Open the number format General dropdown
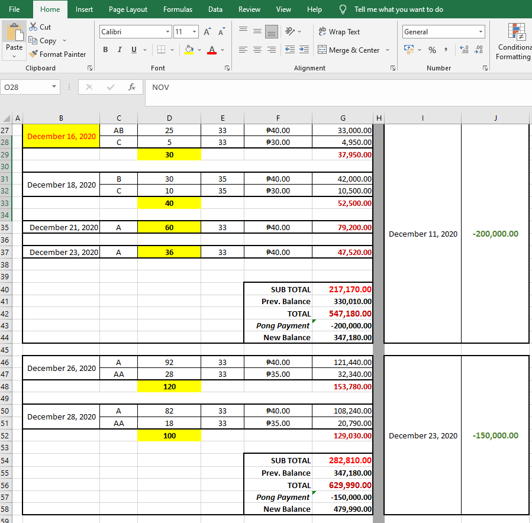The height and width of the screenshot is (523, 532). [481, 31]
